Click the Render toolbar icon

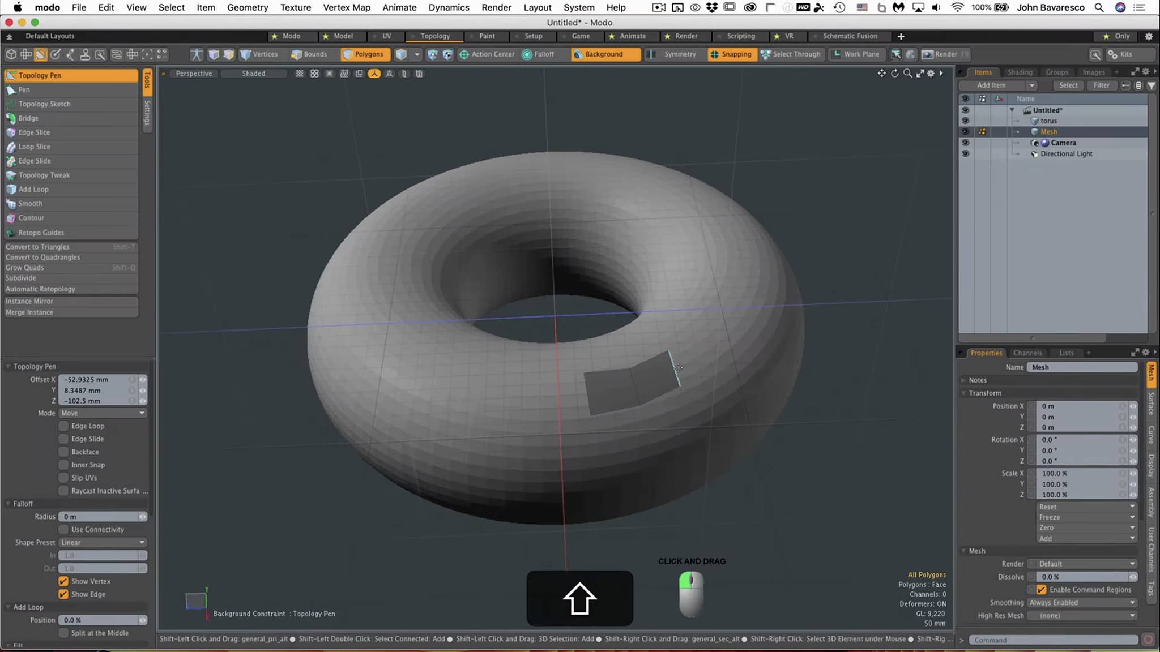point(928,54)
